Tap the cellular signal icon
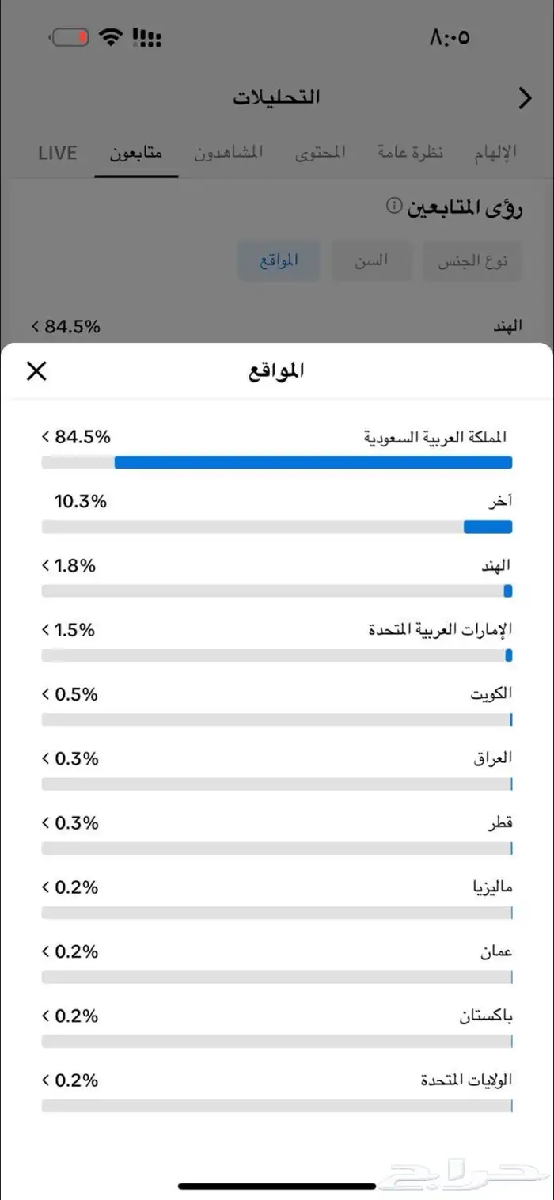The image size is (554, 1200). (147, 37)
